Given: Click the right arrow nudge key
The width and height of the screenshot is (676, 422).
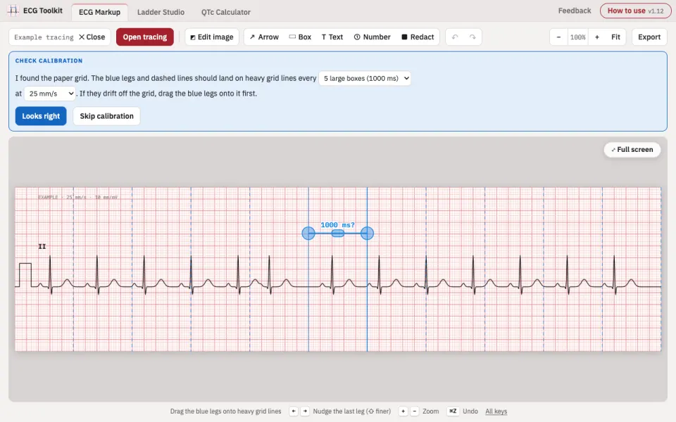Looking at the screenshot, I should 305,411.
